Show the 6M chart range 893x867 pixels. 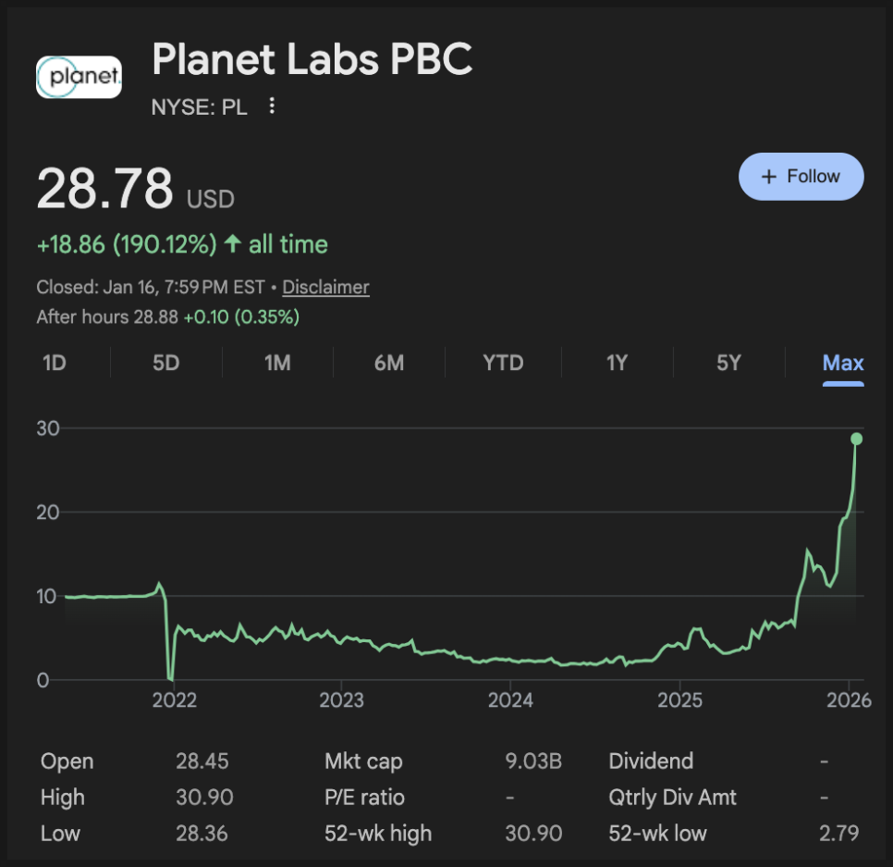pyautogui.click(x=389, y=363)
